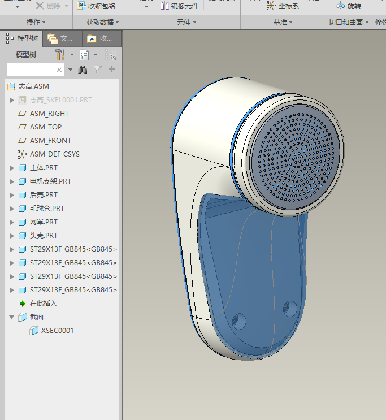Click the tree display list icon
The height and width of the screenshot is (420, 386).
pyautogui.click(x=85, y=55)
